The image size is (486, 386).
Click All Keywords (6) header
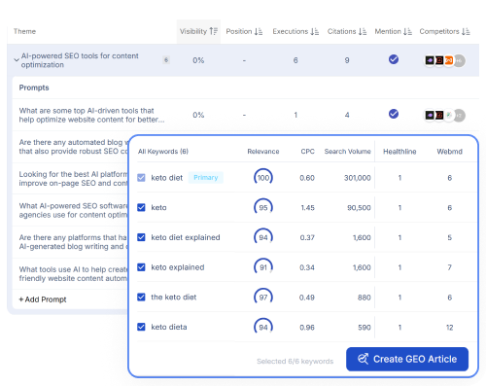click(x=163, y=152)
